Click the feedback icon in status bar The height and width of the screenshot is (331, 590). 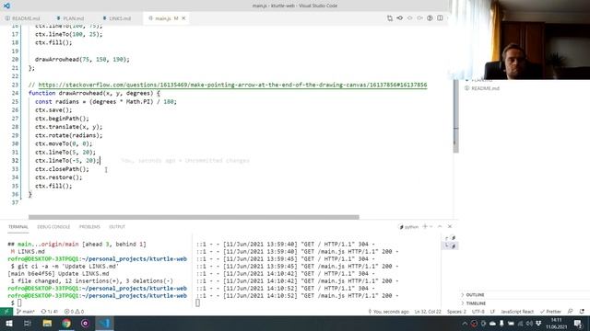click(571, 312)
